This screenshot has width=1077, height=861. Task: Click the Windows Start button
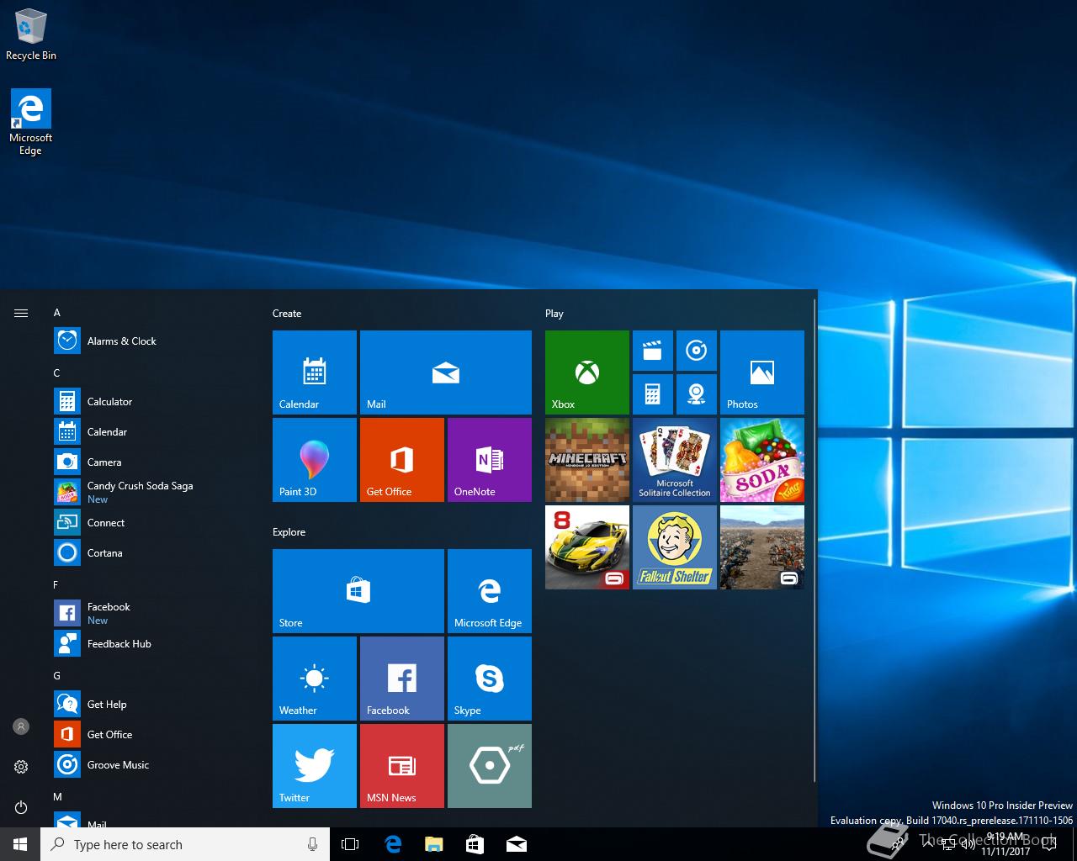click(x=20, y=844)
